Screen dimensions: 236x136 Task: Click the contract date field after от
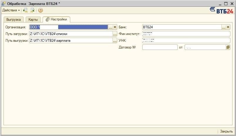tap(205, 47)
